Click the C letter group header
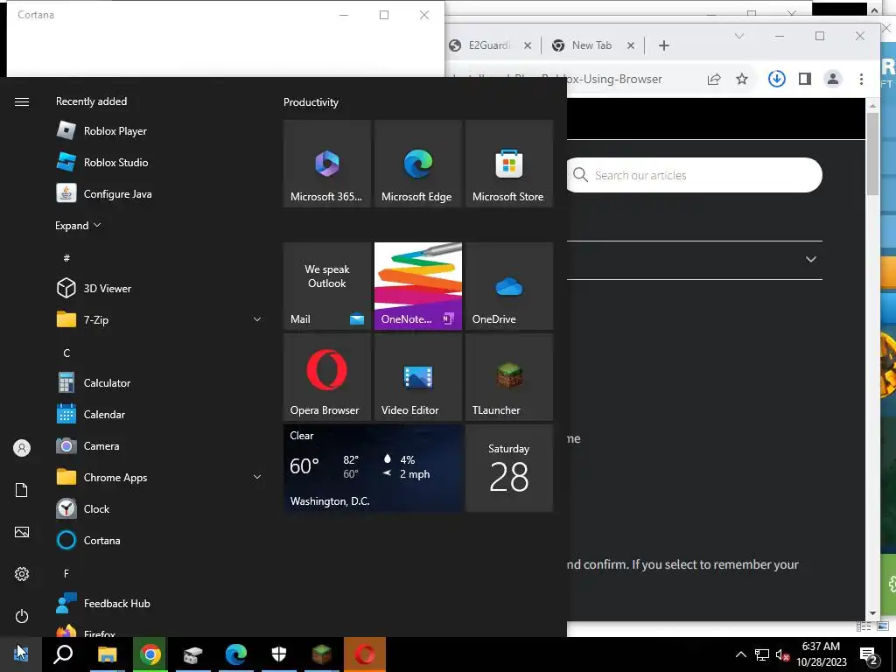This screenshot has height=672, width=896. pyautogui.click(x=66, y=353)
